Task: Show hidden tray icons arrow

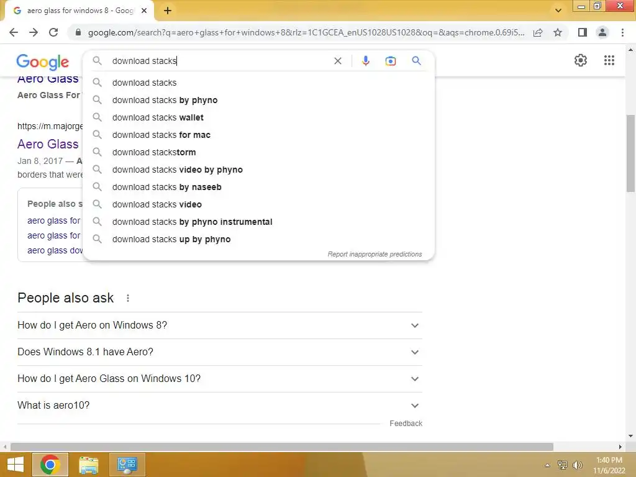Action: pos(547,465)
